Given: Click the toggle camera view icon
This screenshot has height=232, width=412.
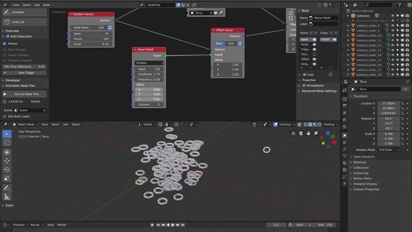Looking at the screenshot, I should pos(301,133).
